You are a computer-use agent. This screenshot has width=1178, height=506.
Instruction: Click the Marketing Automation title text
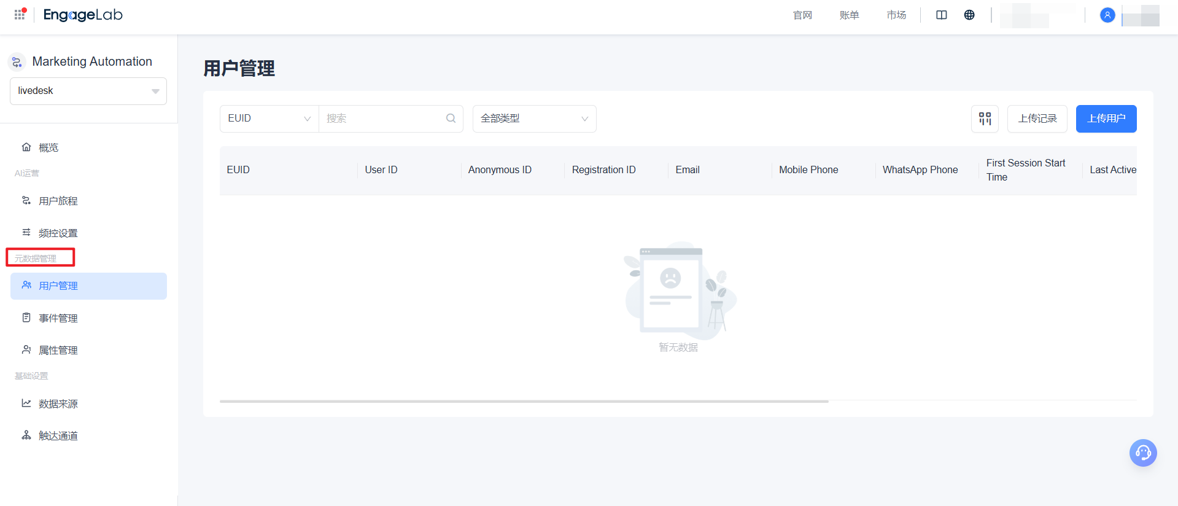click(92, 61)
